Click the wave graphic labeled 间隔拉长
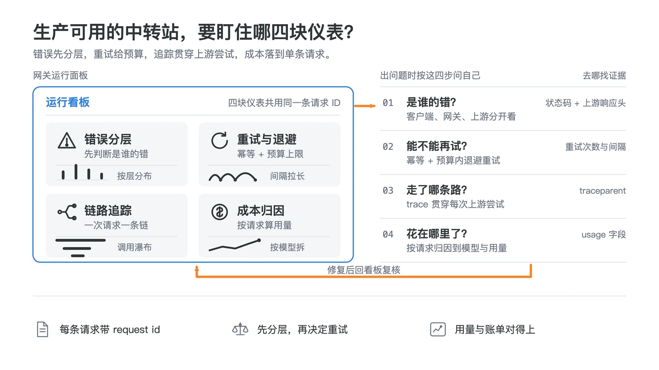This screenshot has height=370, width=659. [232, 176]
